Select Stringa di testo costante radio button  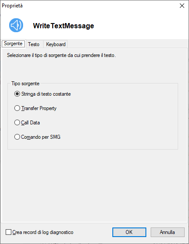point(17,94)
